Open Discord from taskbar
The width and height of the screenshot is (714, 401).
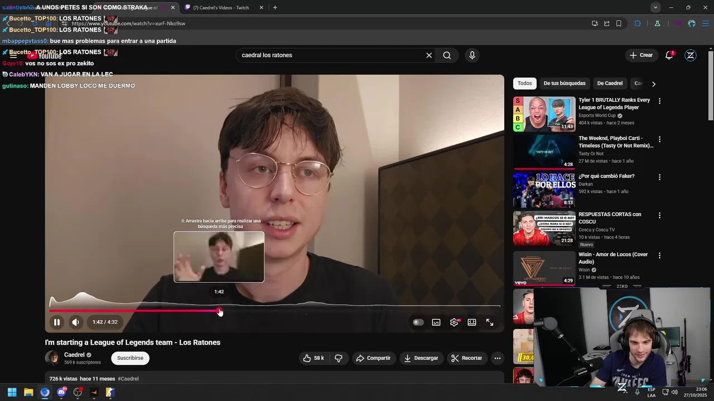point(61,392)
